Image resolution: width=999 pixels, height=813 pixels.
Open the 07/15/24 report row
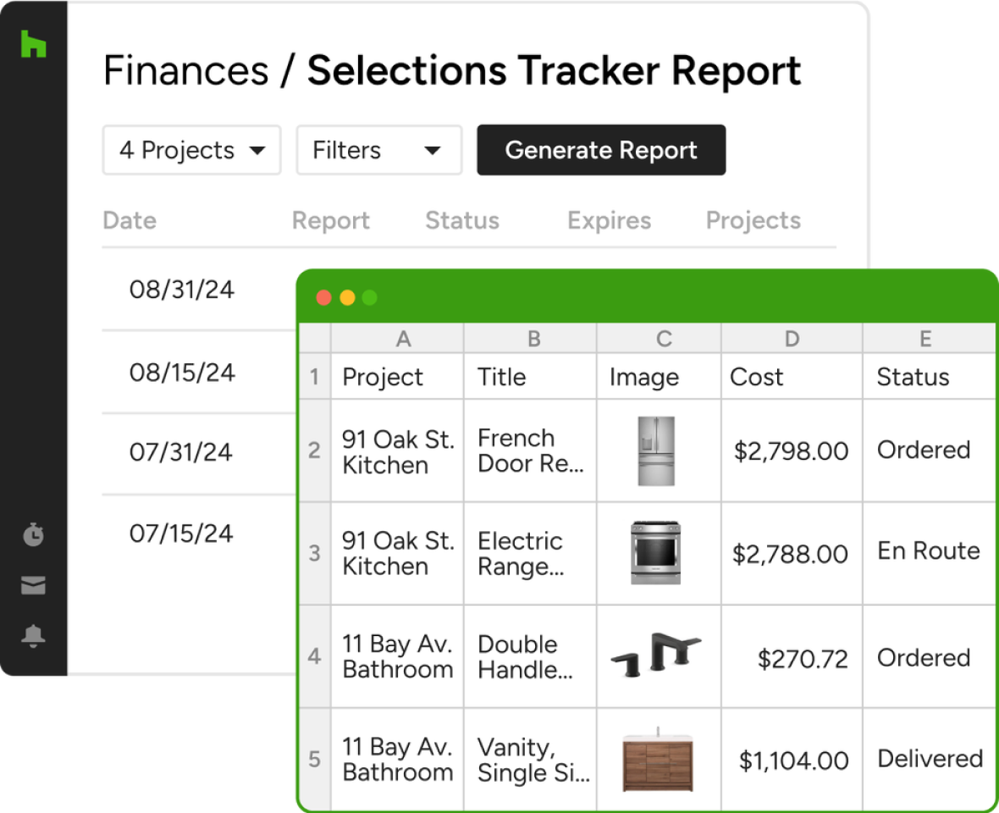click(x=181, y=533)
